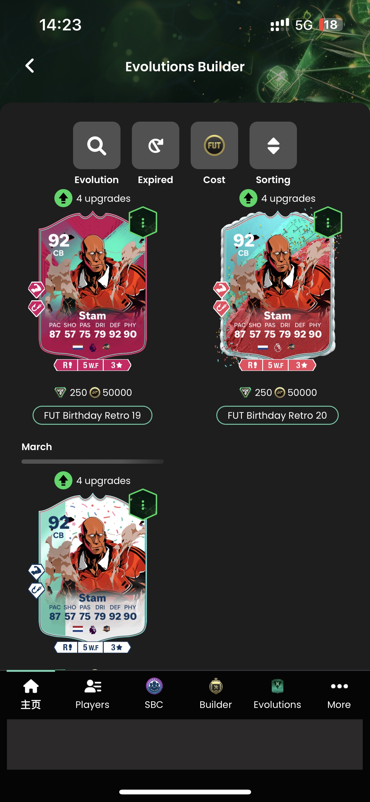Open the Expired evolutions filter
This screenshot has height=802, width=370.
(x=155, y=145)
